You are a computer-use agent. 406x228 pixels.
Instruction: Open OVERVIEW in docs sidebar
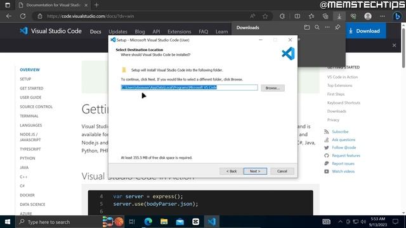(30, 70)
